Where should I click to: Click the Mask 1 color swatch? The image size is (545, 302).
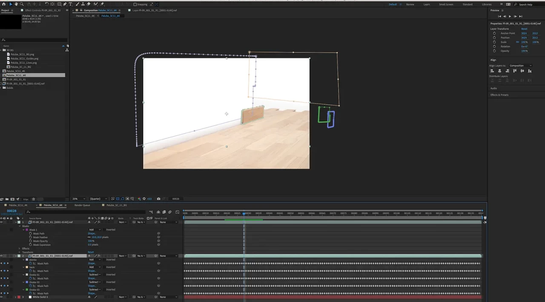click(x=27, y=230)
